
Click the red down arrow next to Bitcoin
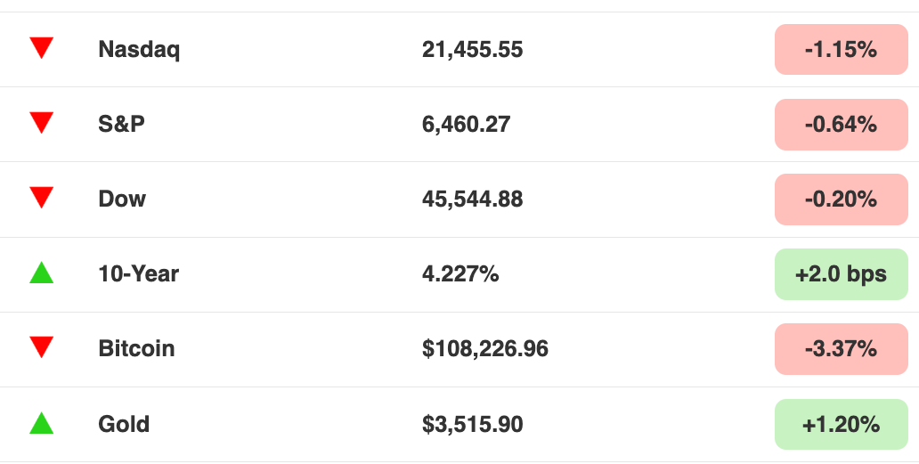[x=42, y=347]
